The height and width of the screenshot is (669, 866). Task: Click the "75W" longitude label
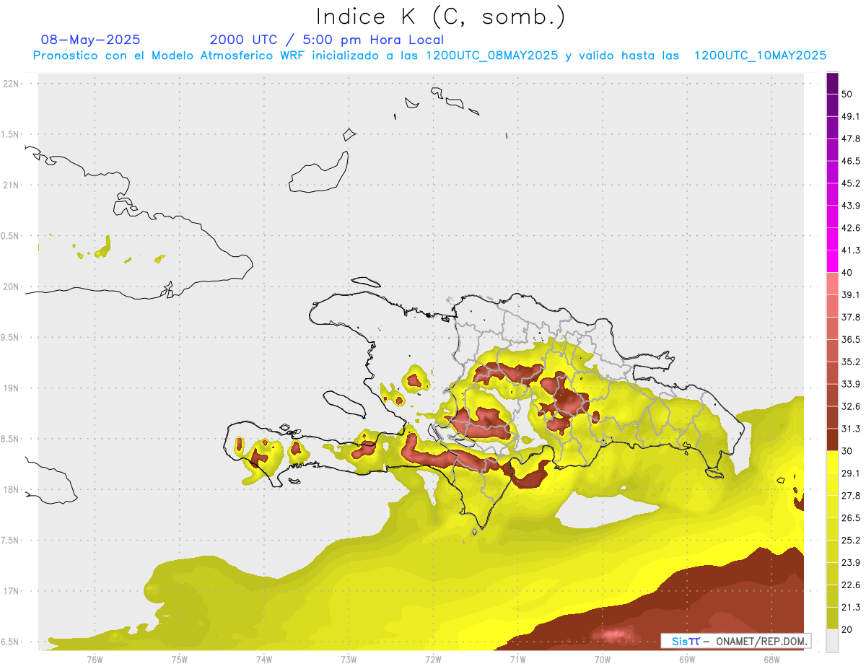179,659
